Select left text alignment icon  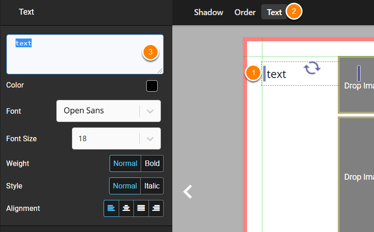[111, 208]
